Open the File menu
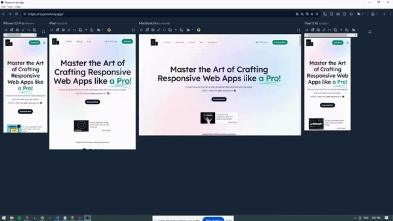Viewport: 393px width, 221px height. pos(3,7)
